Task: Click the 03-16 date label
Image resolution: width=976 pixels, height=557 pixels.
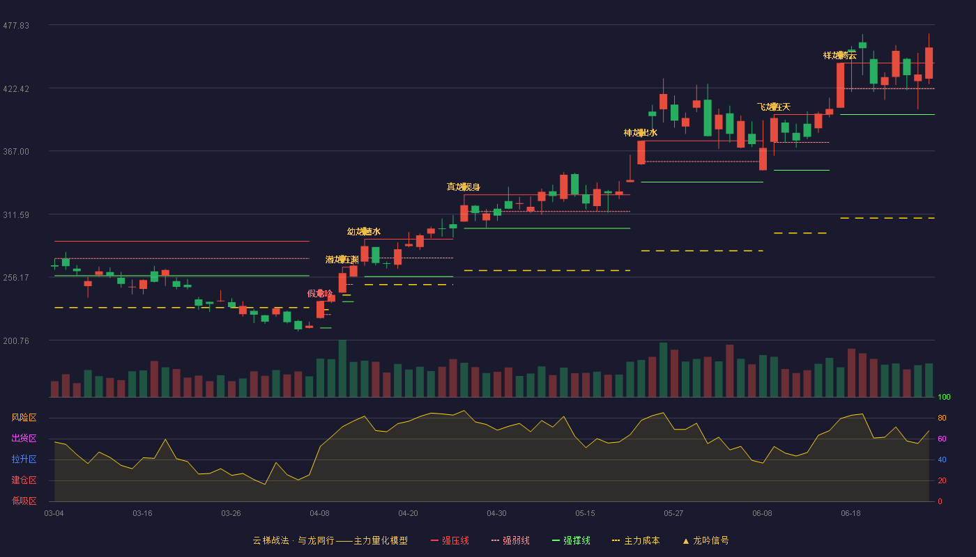Action: pyautogui.click(x=142, y=513)
